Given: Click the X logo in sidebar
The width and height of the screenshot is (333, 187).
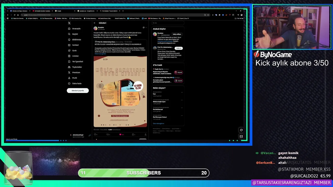Looking at the screenshot, I should click(69, 23).
